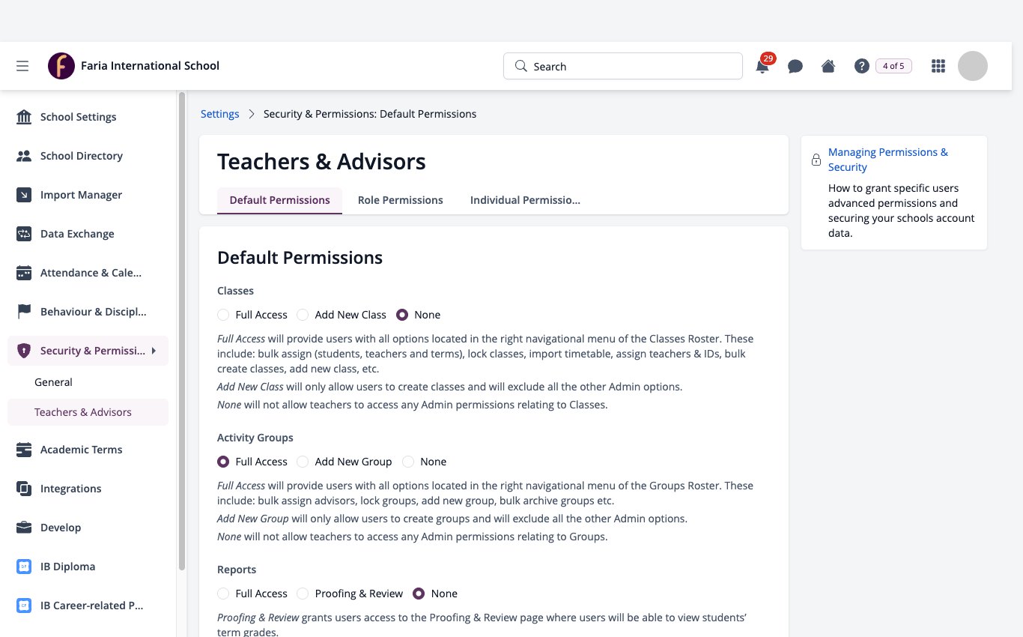Click the sidebar vertical scrollbar
1023x637 pixels.
(181, 330)
